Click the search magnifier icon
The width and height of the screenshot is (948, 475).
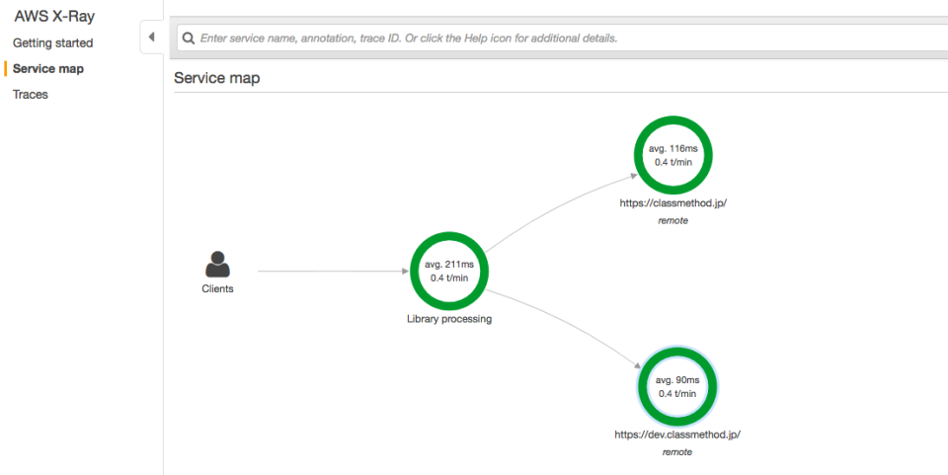click(x=189, y=39)
